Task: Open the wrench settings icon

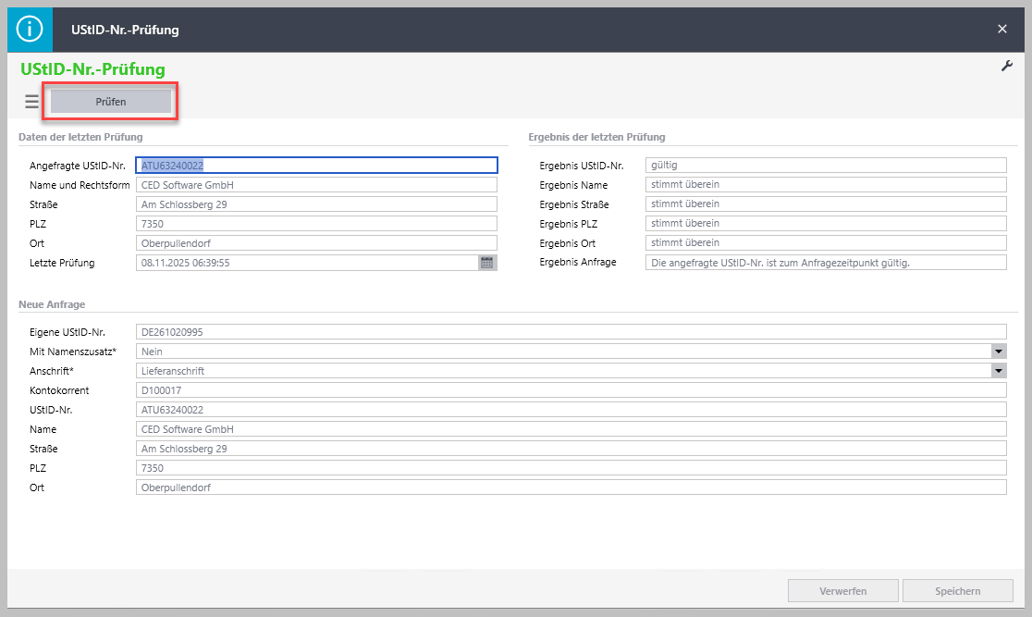Action: pyautogui.click(x=1007, y=67)
